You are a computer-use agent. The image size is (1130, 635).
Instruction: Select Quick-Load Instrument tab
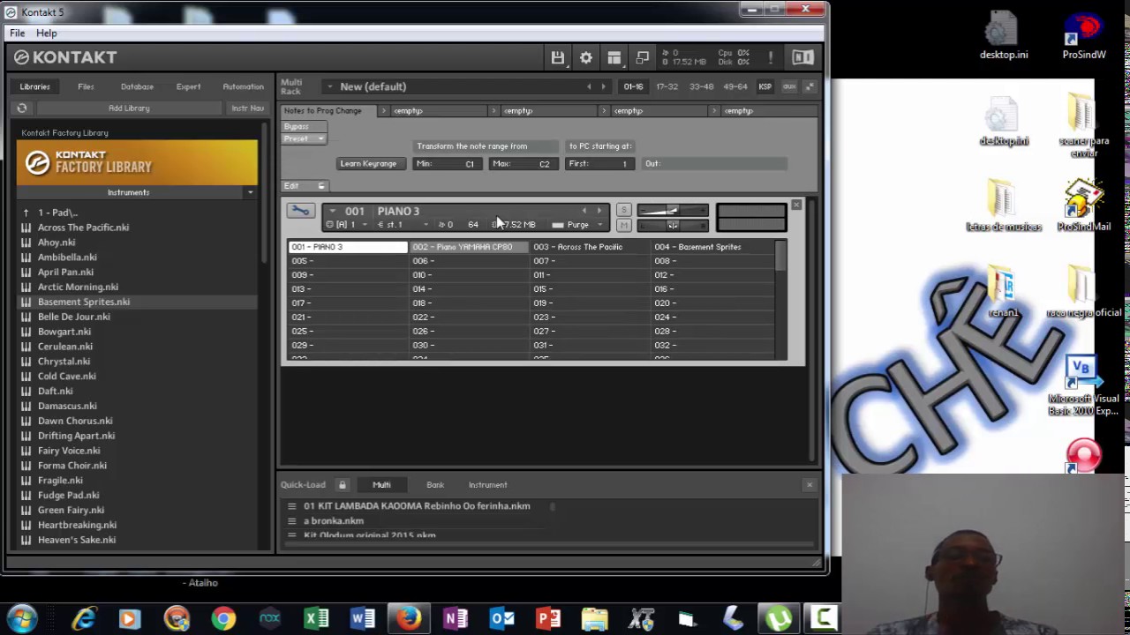coord(488,485)
